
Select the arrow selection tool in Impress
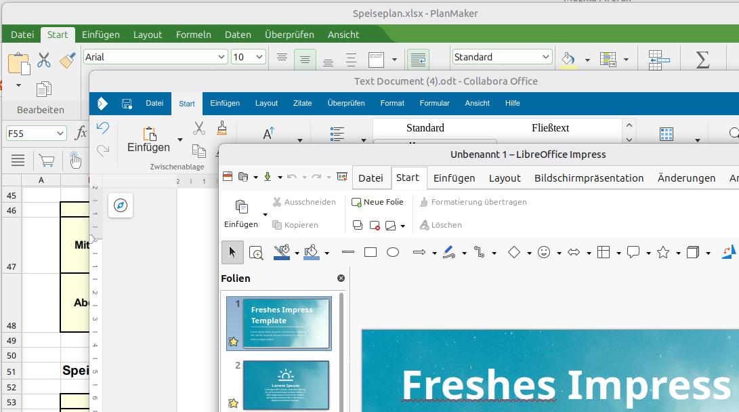click(x=232, y=251)
